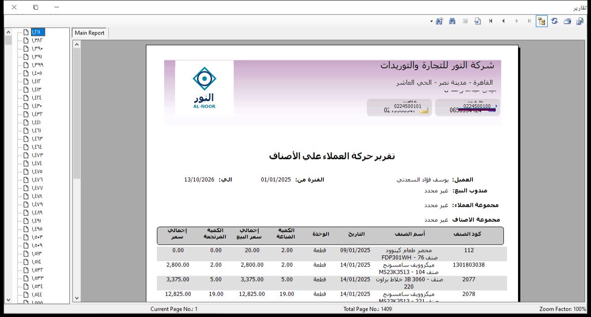591x317 pixels.
Task: Select tree item ١,٣٩٠
Action: (x=37, y=49)
